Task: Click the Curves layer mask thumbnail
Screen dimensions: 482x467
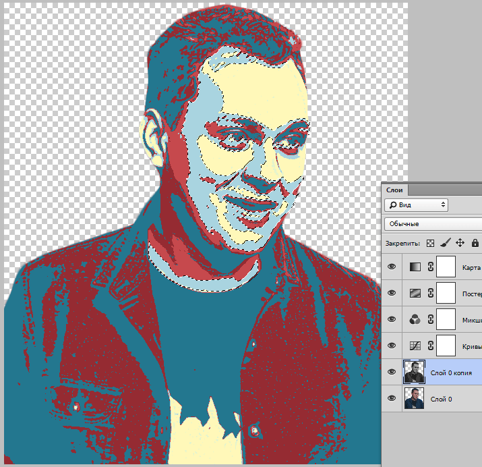Action: click(x=446, y=346)
